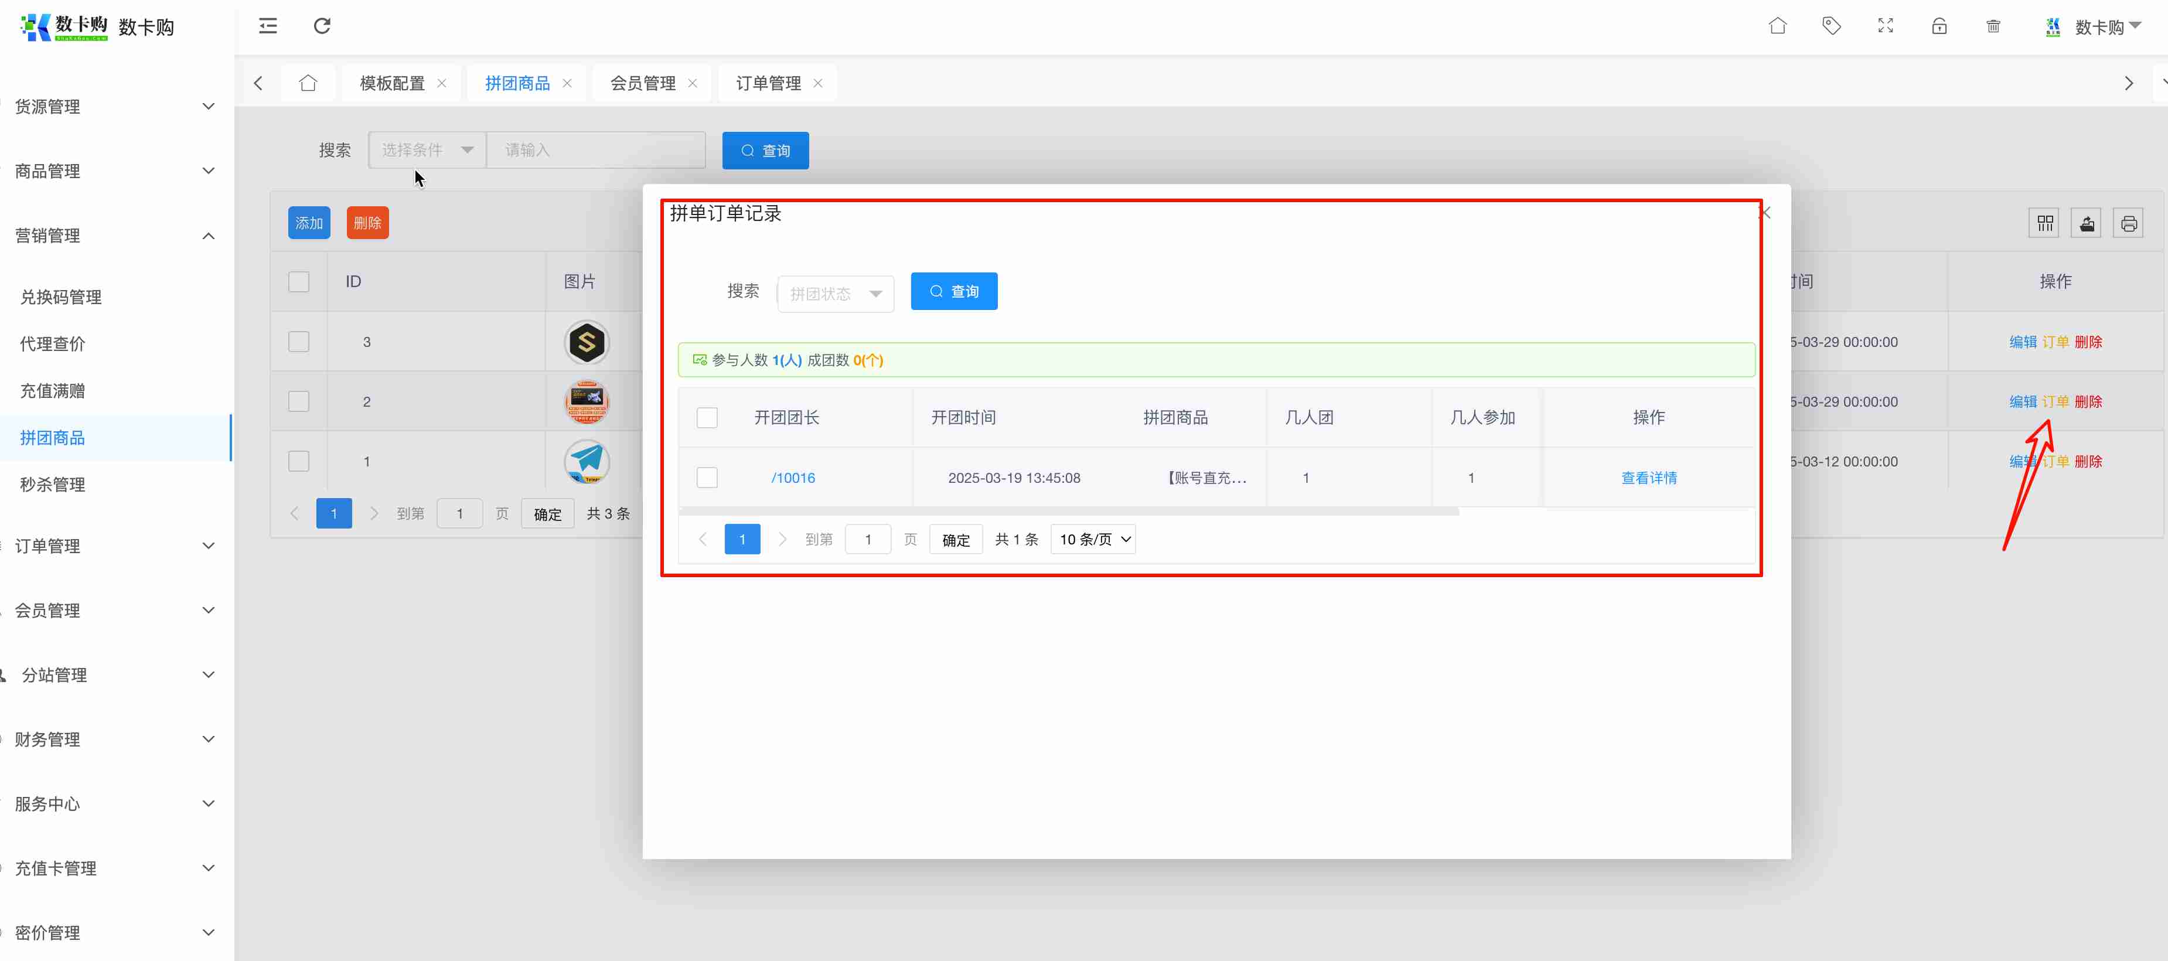The image size is (2168, 961).
Task: Click the sidebar collapse menu icon
Action: coord(268,26)
